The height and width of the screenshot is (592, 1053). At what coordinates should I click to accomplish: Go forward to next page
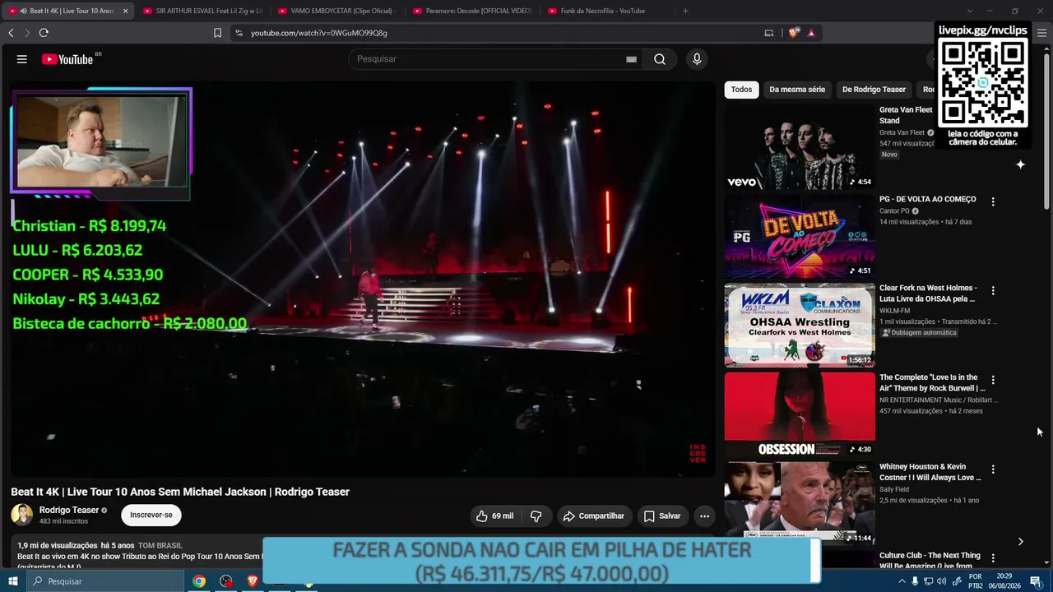click(x=27, y=33)
